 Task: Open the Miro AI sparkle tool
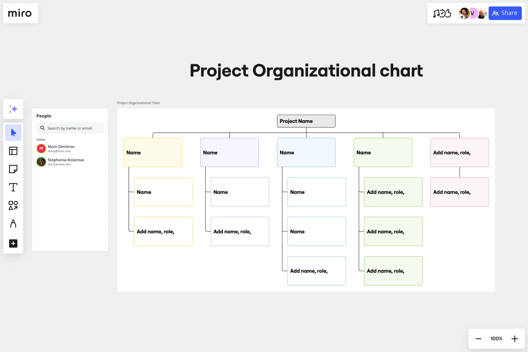13,109
